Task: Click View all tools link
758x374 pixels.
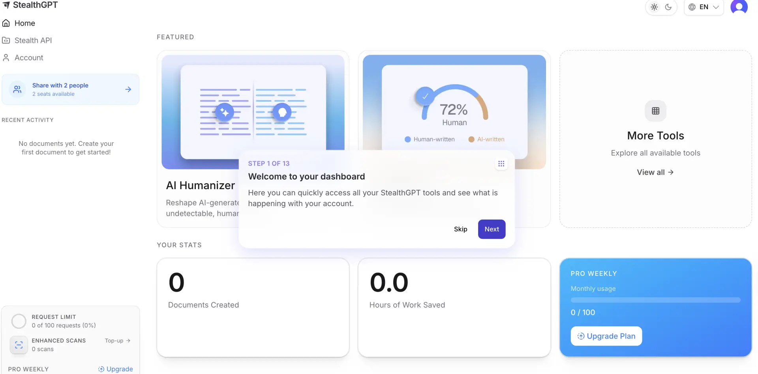Action: (x=655, y=172)
